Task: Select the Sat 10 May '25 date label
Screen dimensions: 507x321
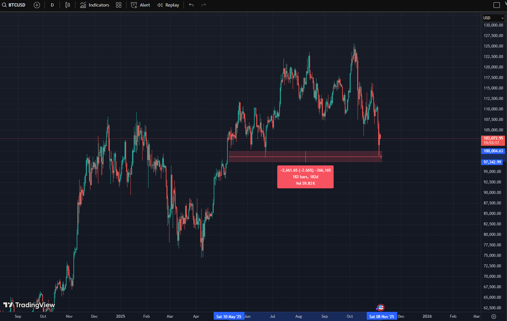Action: pyautogui.click(x=229, y=316)
